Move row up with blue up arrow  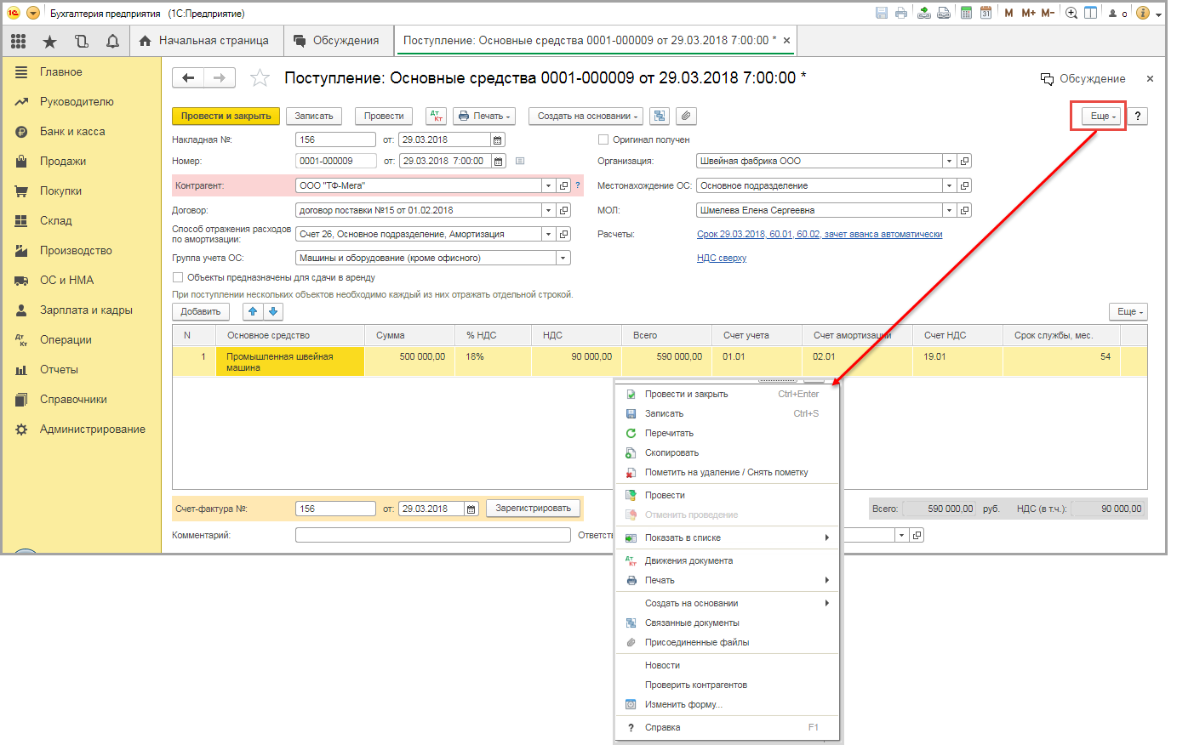(253, 311)
